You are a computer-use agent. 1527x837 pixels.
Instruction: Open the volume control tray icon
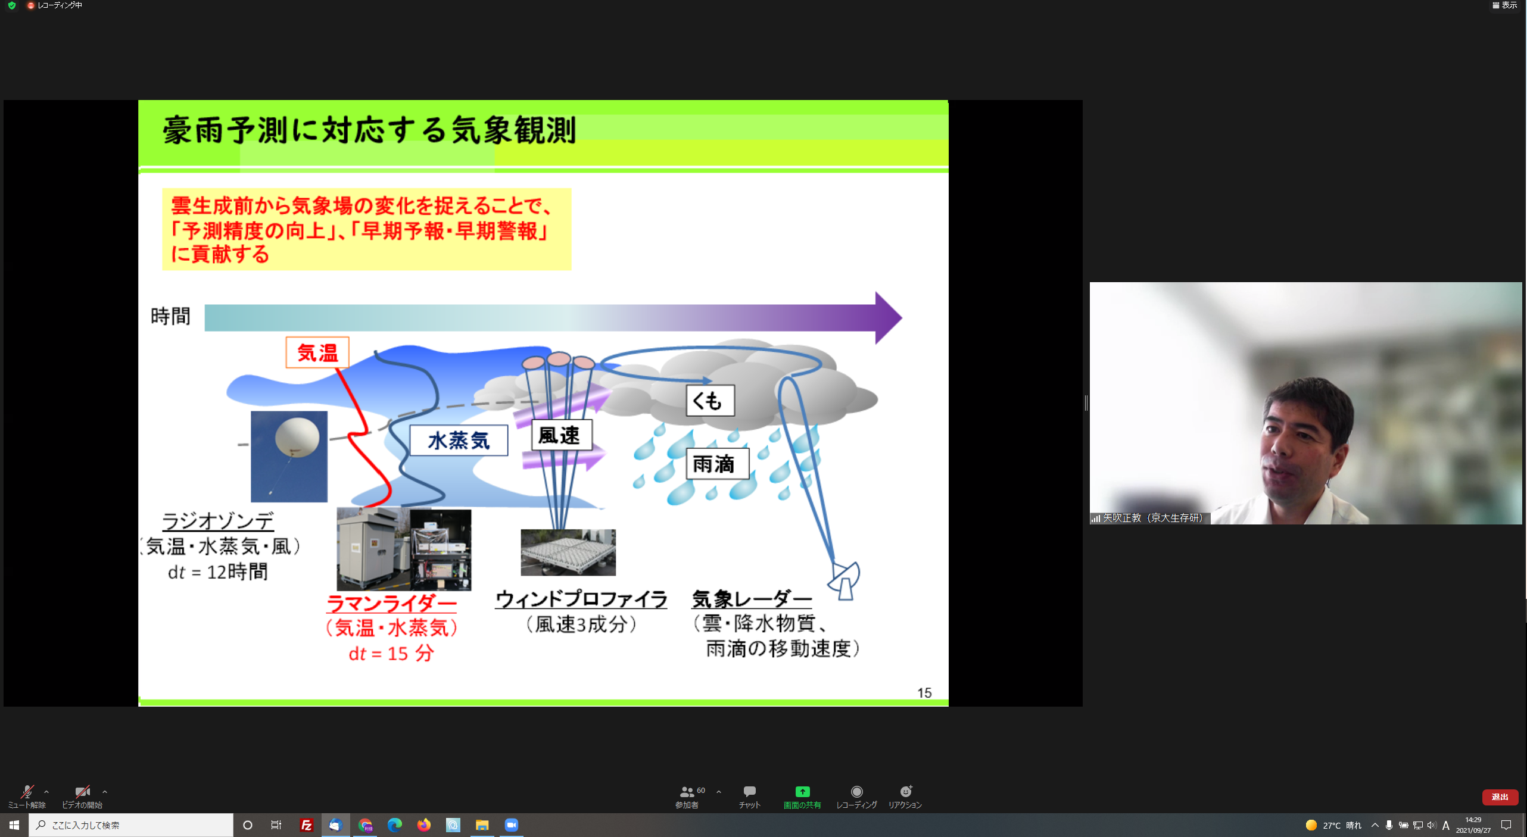click(1432, 825)
